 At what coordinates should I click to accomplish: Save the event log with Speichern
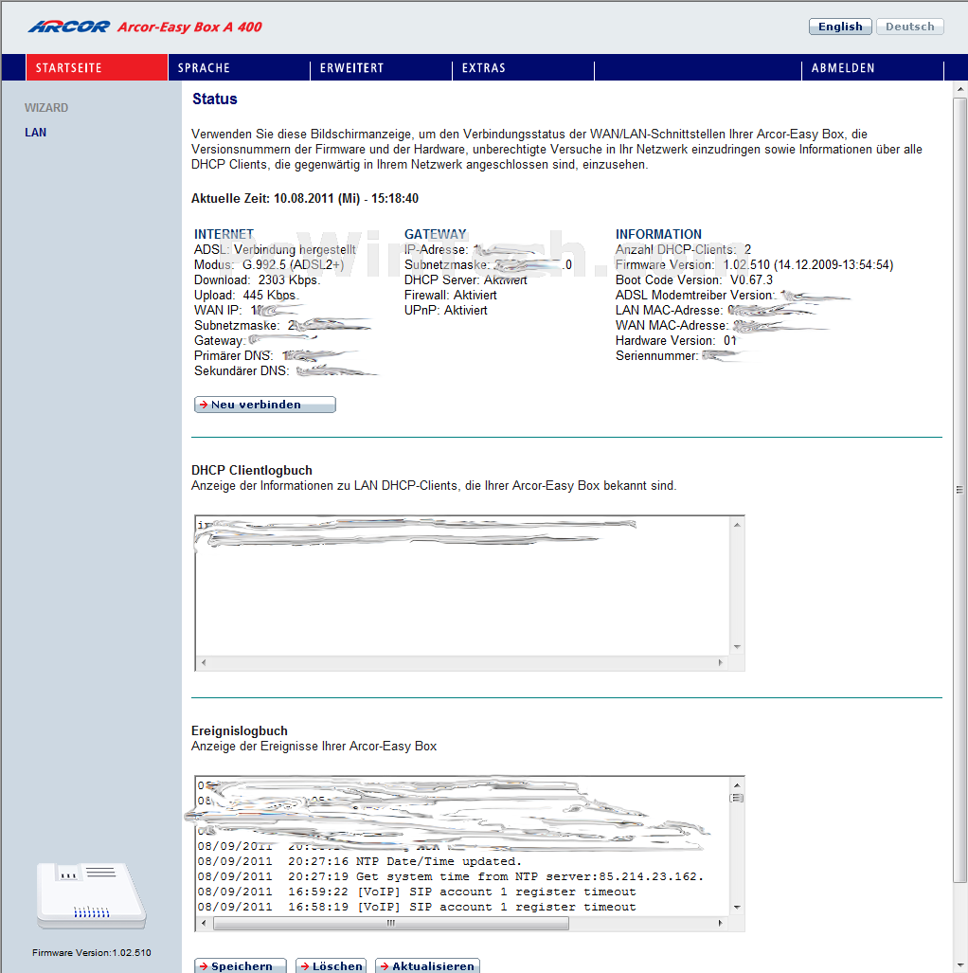pyautogui.click(x=241, y=966)
